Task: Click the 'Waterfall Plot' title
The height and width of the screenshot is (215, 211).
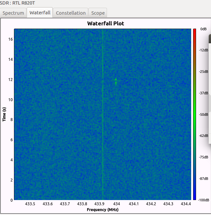Action: click(106, 23)
